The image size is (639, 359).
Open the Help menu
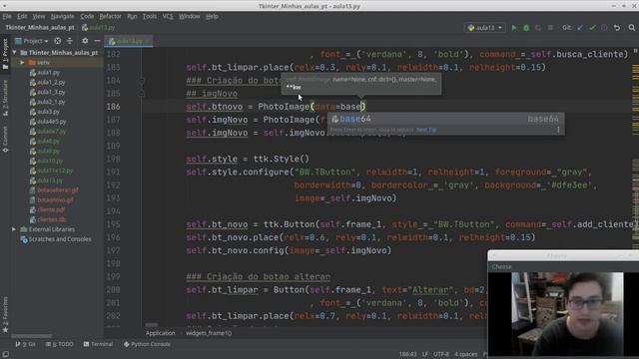(212, 16)
